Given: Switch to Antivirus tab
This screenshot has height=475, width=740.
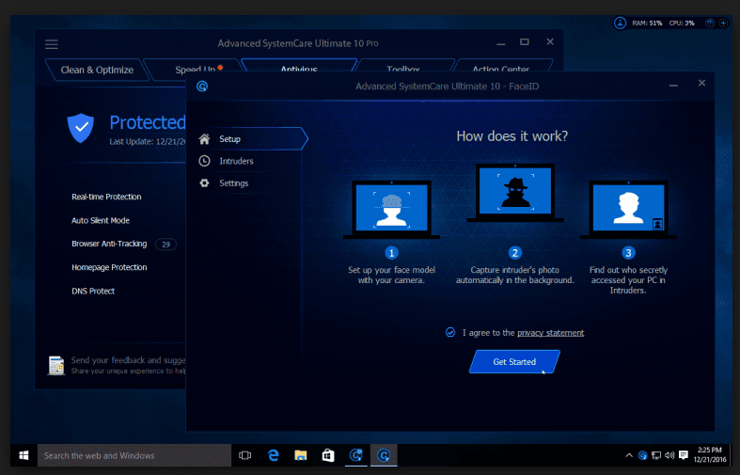Looking at the screenshot, I should (x=299, y=66).
